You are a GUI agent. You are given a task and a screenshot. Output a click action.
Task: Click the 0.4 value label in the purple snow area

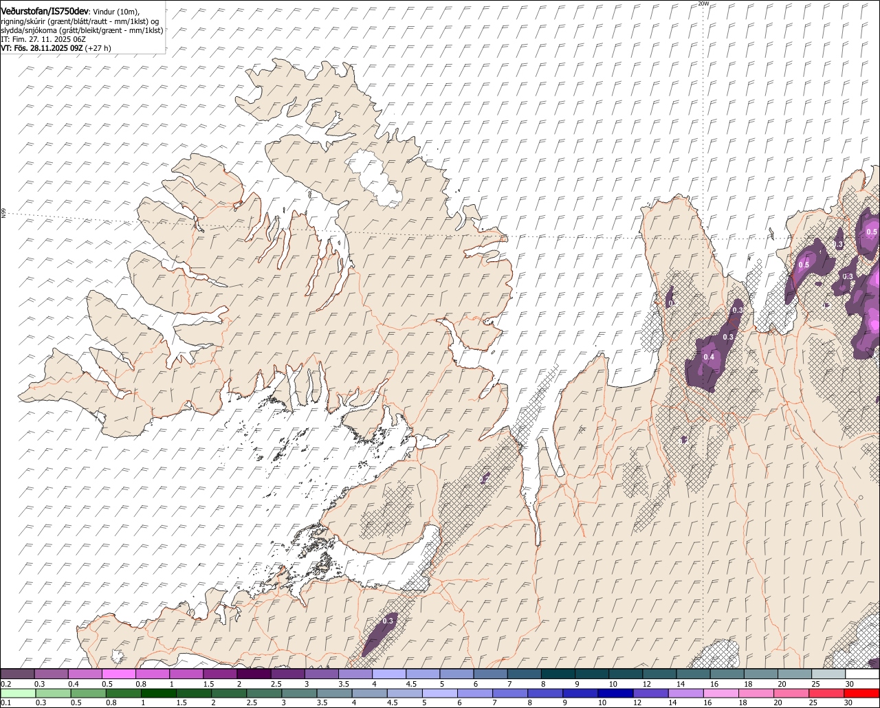709,357
